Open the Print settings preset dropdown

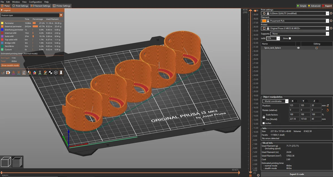tap(327, 13)
